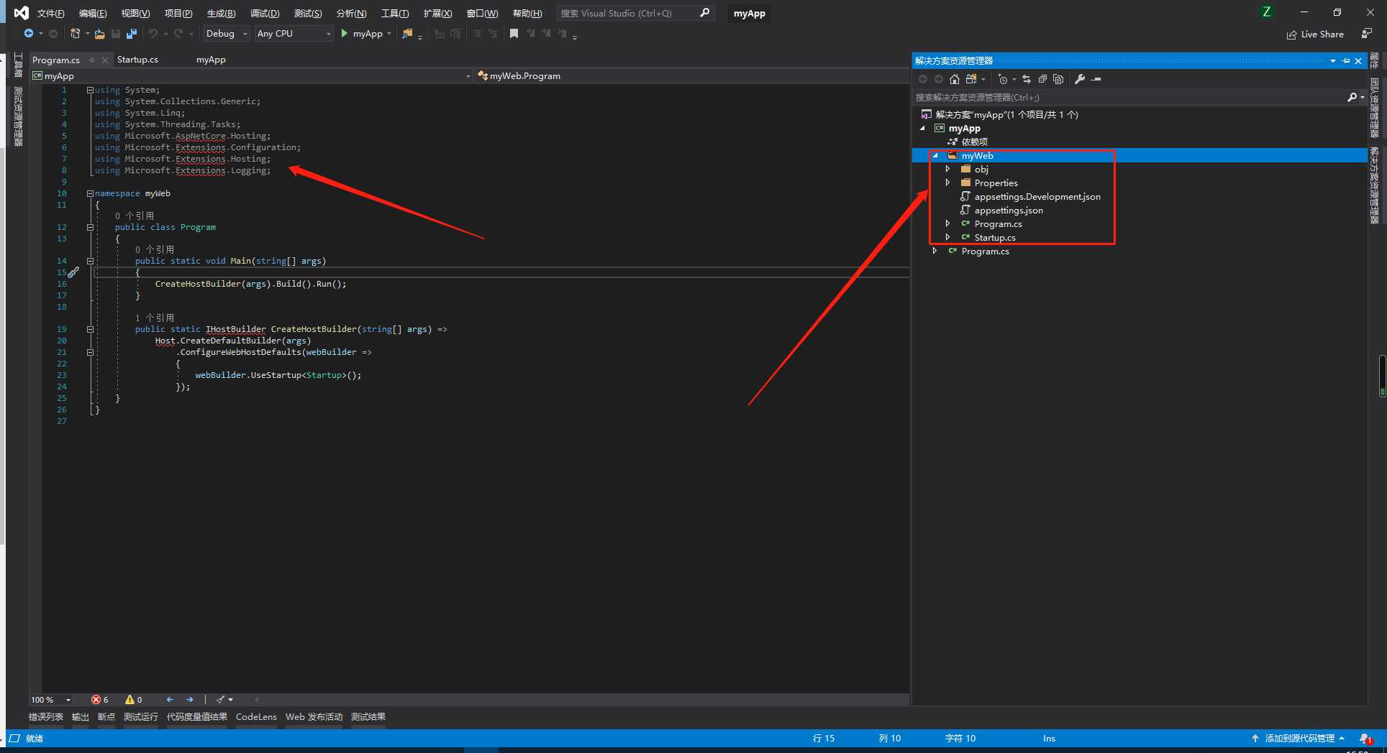Toggle the bookmark icon in the toolbar

coord(514,34)
